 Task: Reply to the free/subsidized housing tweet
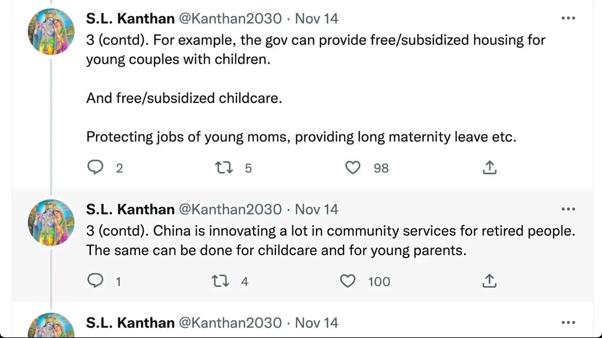[95, 168]
